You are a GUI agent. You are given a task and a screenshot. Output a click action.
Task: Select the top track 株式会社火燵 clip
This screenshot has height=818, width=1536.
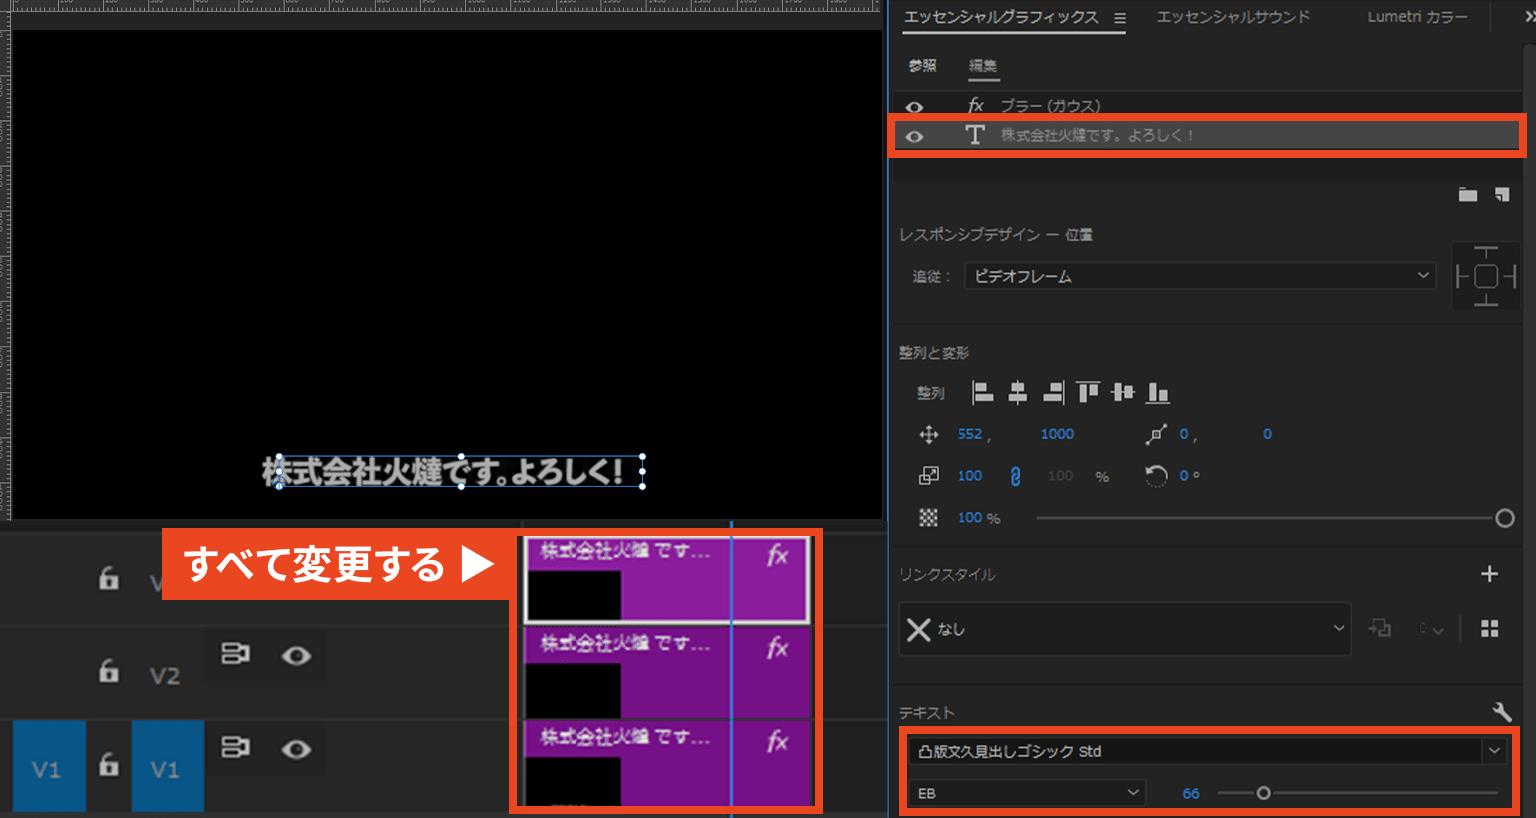click(x=666, y=580)
